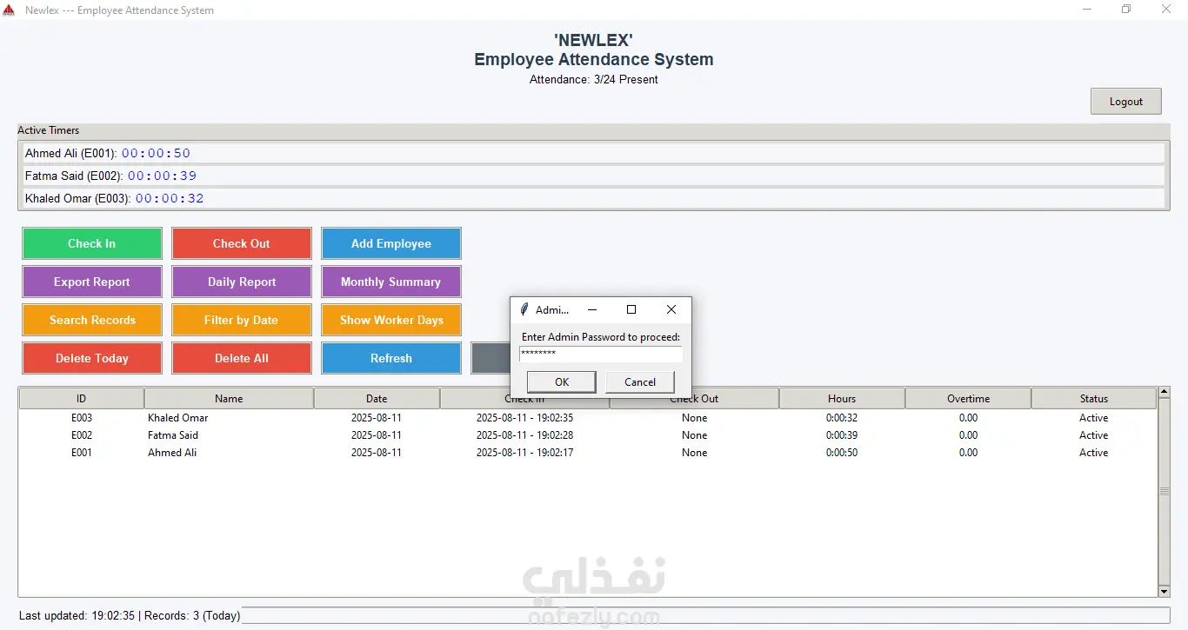Click the Attendance 3/24 Present label
This screenshot has height=630, width=1188.
pyautogui.click(x=594, y=79)
